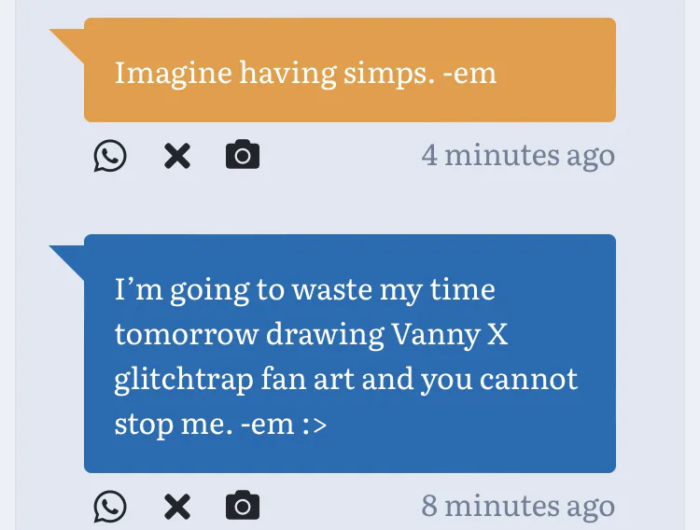
Task: Click the "stop me. -em :>" line
Action: click(220, 424)
